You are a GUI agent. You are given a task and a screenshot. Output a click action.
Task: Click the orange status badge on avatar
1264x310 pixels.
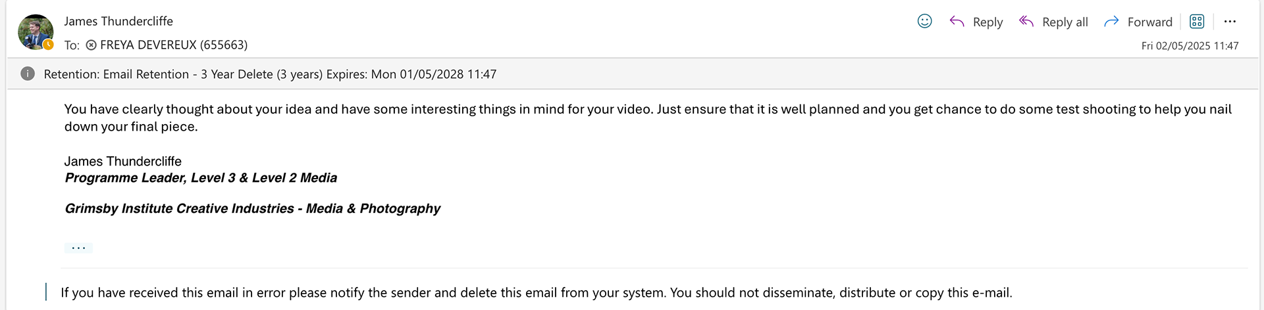pos(49,45)
